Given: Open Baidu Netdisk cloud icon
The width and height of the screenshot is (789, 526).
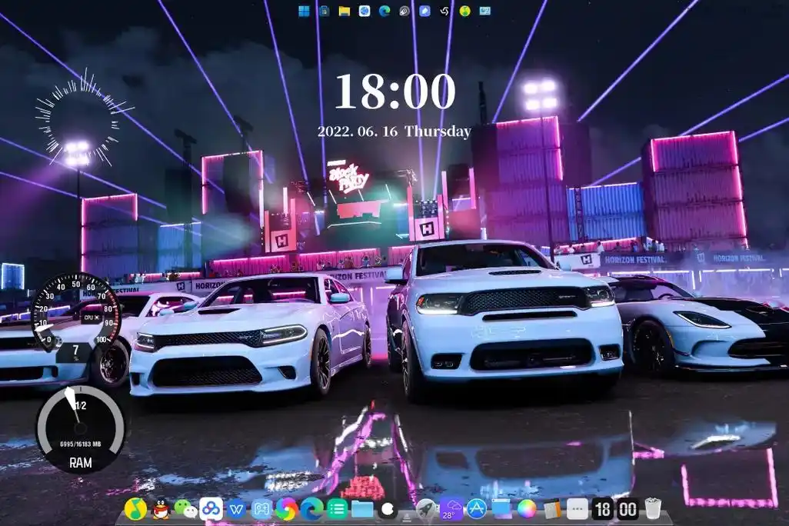Looking at the screenshot, I should click(211, 509).
